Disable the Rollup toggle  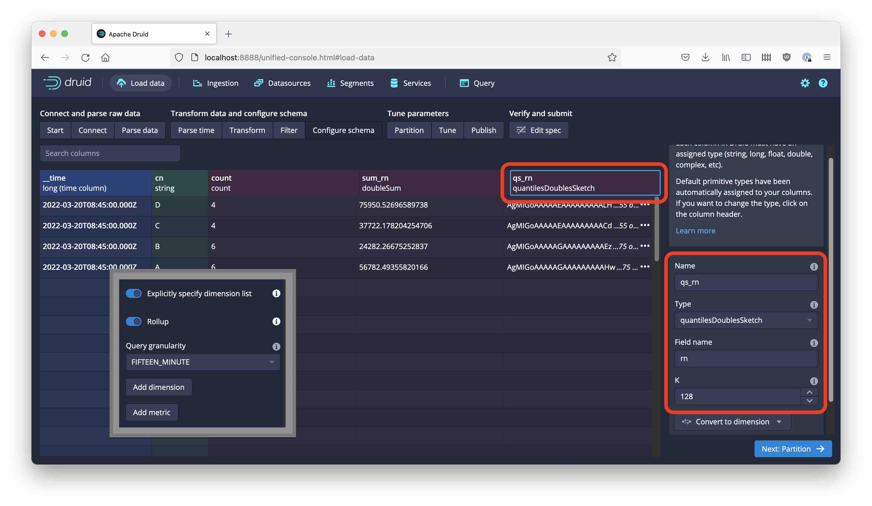133,321
